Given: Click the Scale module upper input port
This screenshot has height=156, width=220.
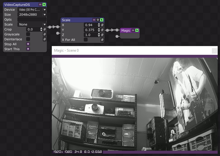Looking at the screenshot, I should 58,27.
